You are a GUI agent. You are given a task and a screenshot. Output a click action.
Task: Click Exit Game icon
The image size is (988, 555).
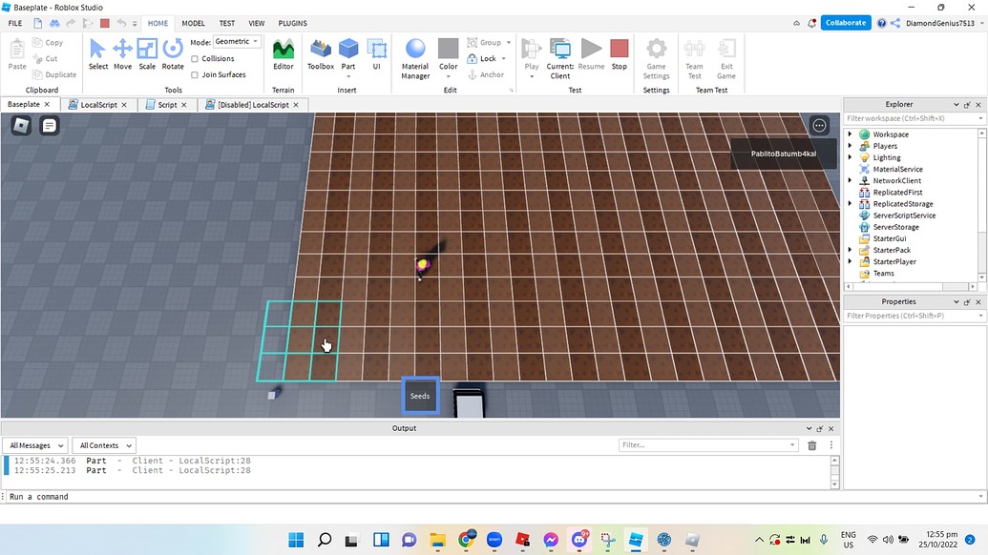coord(726,58)
